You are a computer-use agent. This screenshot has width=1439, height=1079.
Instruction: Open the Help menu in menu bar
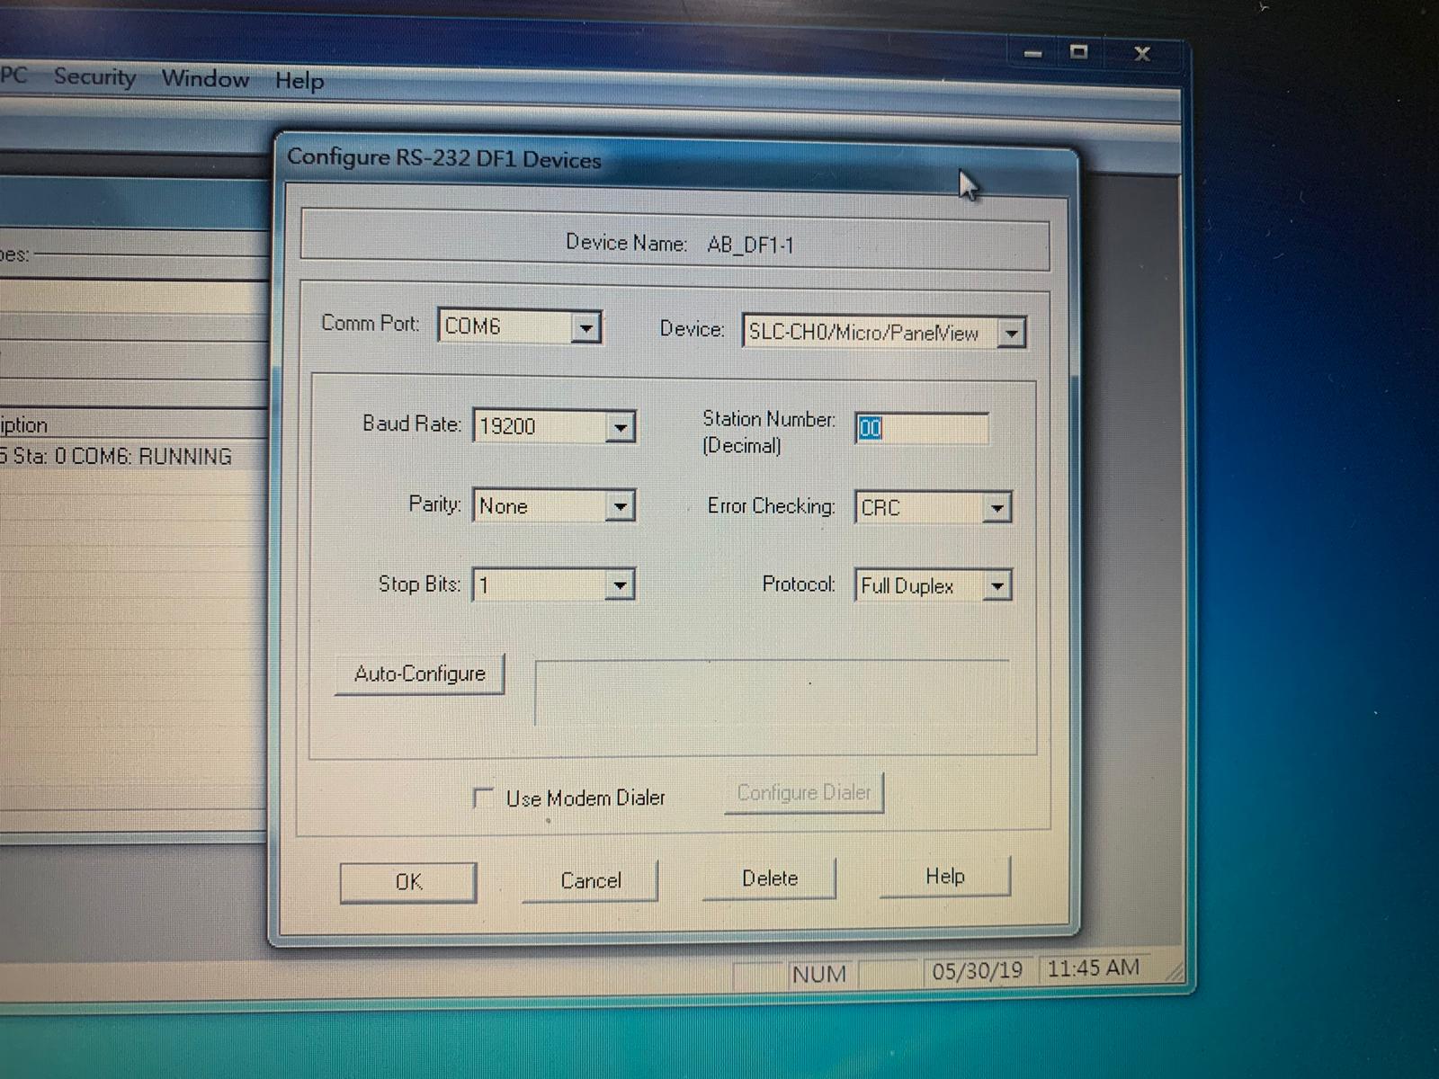pyautogui.click(x=299, y=81)
